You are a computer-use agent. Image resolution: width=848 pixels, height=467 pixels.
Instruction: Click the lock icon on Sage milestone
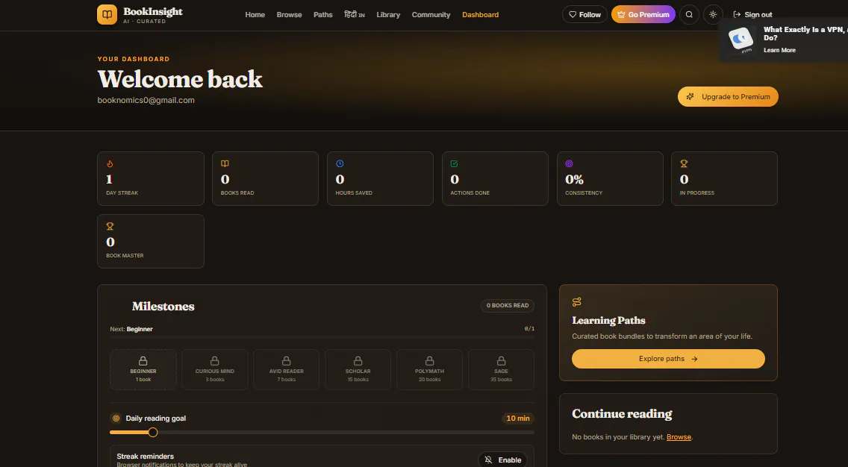[502, 360]
